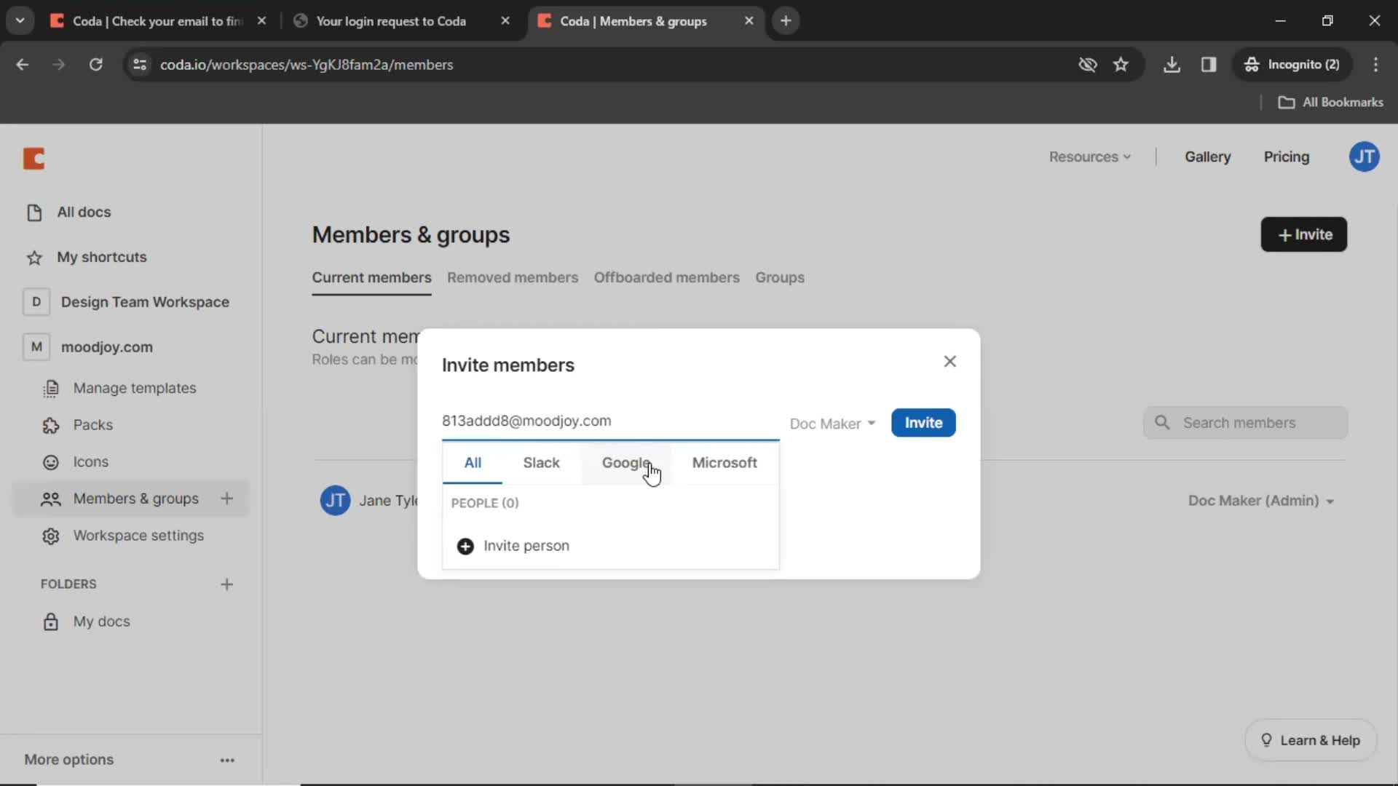Viewport: 1398px width, 786px height.
Task: Click the All docs page icon
Action: pyautogui.click(x=34, y=213)
